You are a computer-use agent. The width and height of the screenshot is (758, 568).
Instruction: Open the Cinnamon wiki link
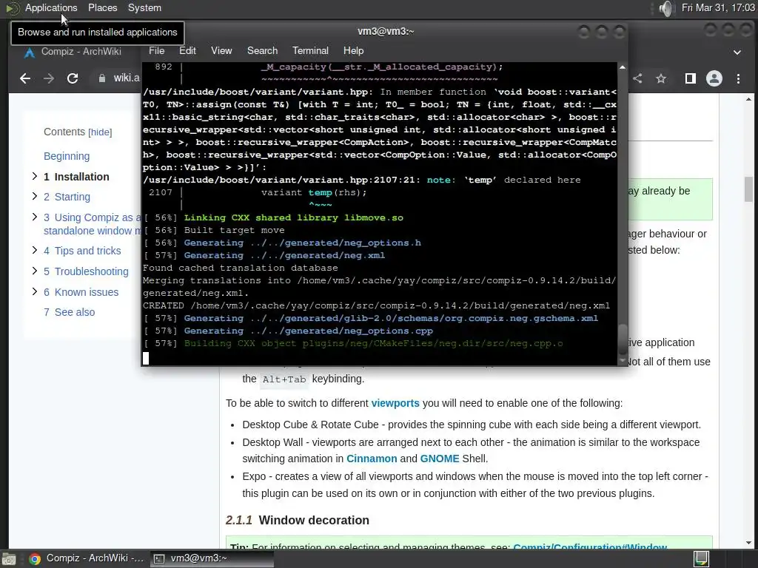pyautogui.click(x=372, y=459)
